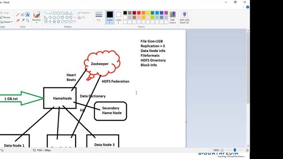Screen dimensions: 283x159
Task: Click the vertical scrollbar down arrow
Action: tap(248, 146)
